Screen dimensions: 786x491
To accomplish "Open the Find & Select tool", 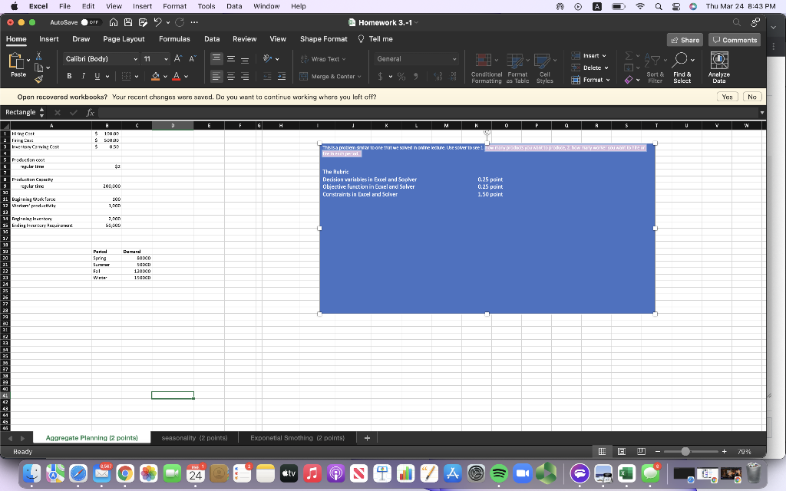I will 682,69.
